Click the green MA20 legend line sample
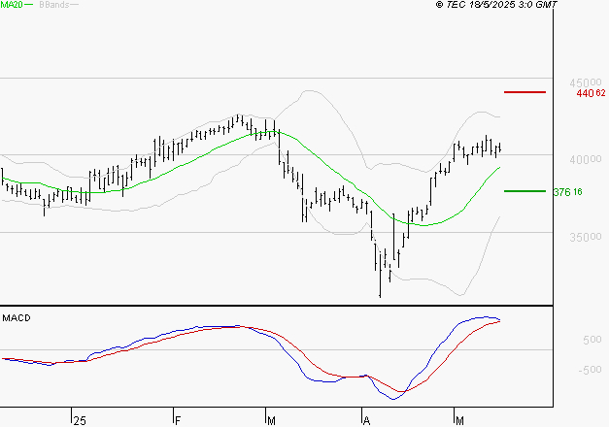 click(x=29, y=5)
